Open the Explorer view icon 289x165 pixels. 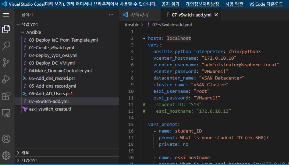pos(6,29)
